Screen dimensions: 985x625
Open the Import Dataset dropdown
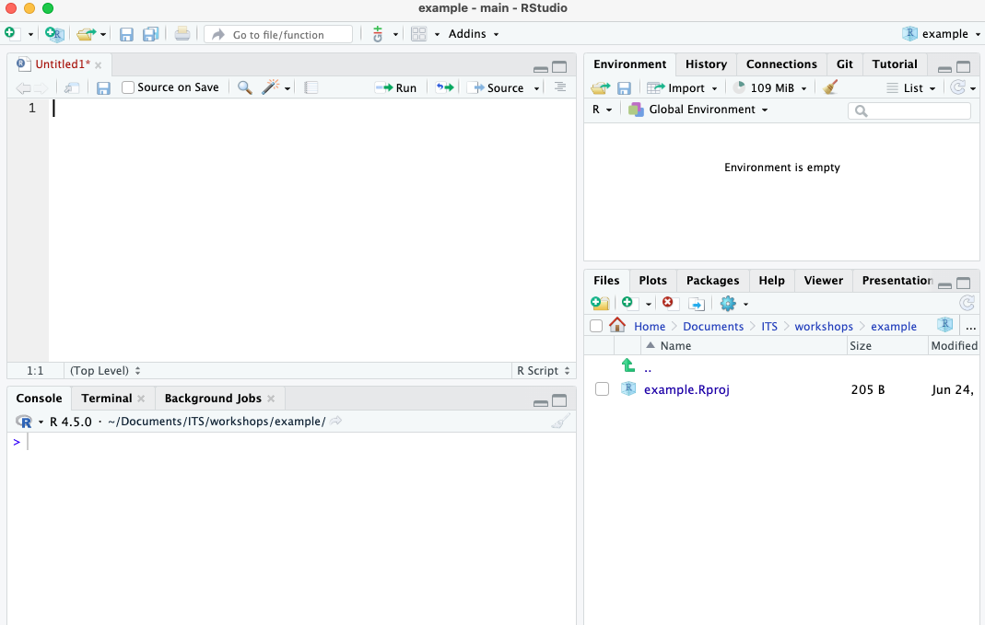pos(682,87)
